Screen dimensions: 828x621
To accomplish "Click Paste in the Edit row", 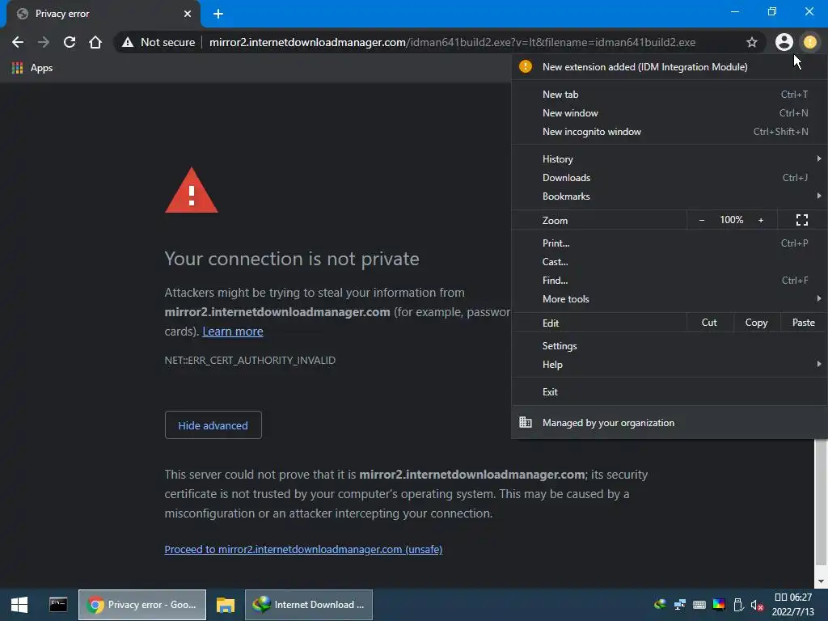I will [803, 323].
